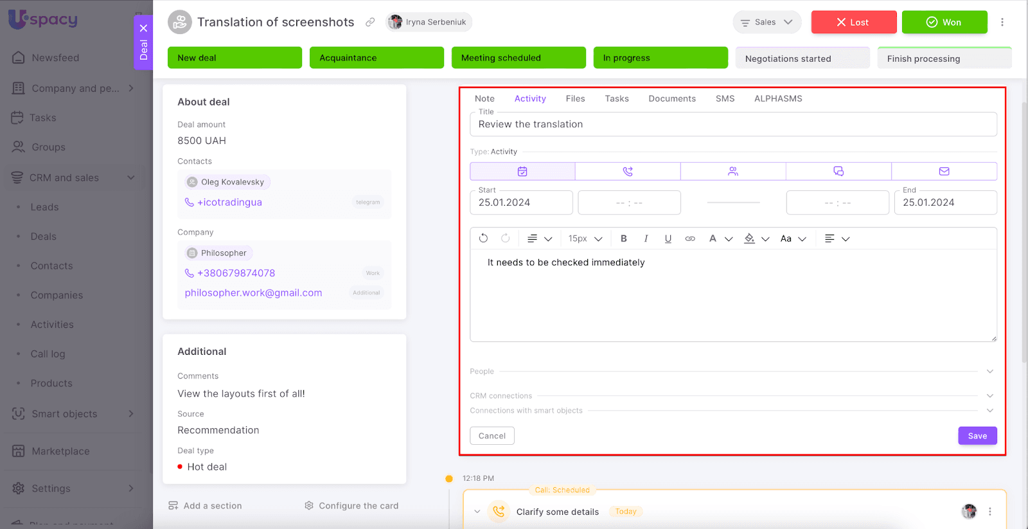Mark the deal as Won

pyautogui.click(x=944, y=22)
